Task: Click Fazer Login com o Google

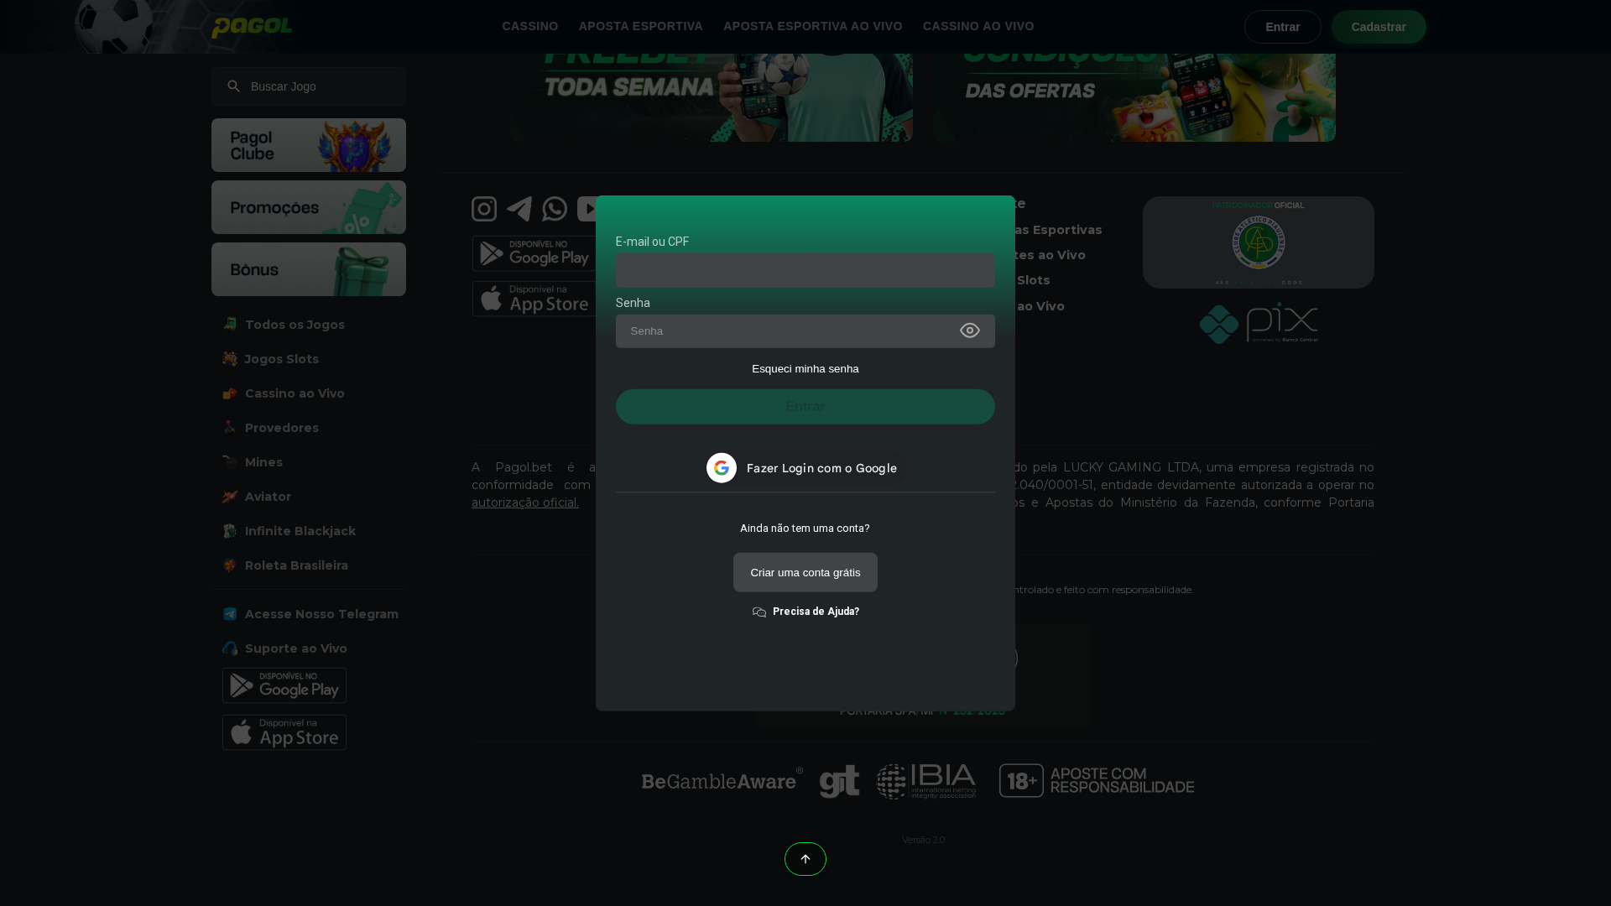Action: 805,468
